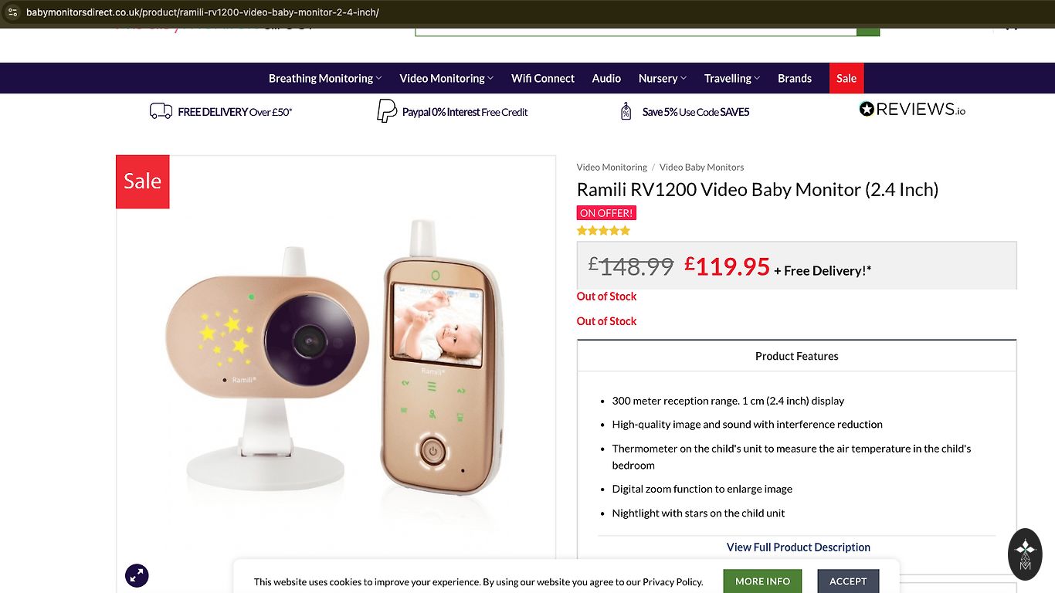Click the Video Baby Monitors breadcrumb link

pos(701,167)
